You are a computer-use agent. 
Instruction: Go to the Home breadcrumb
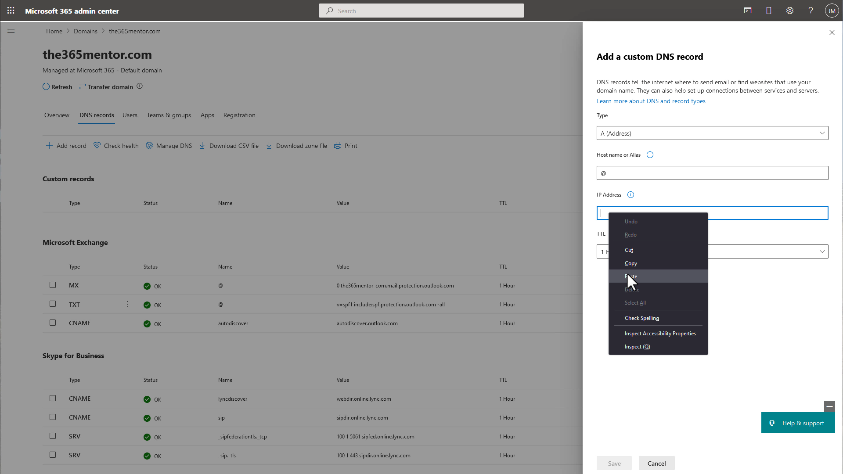pyautogui.click(x=54, y=31)
